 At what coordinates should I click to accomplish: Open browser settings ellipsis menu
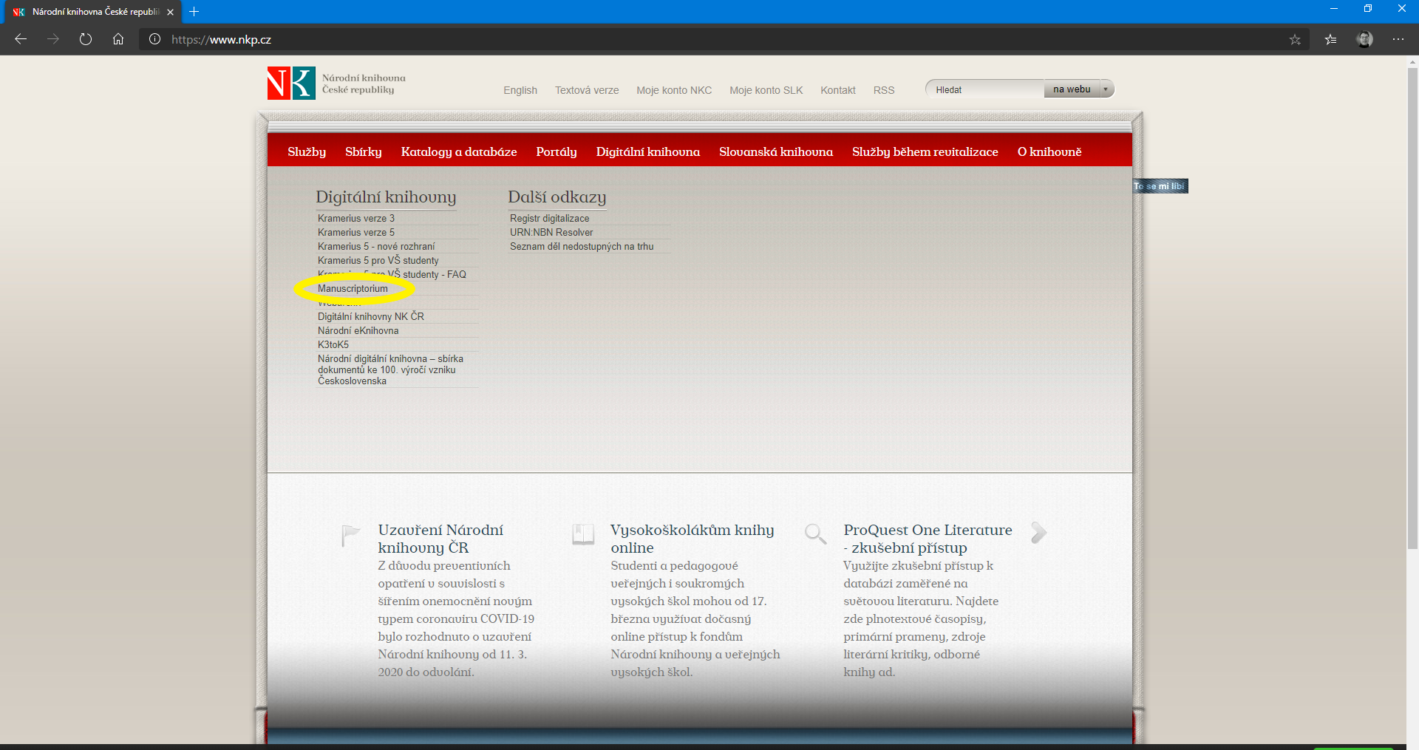[x=1398, y=39]
